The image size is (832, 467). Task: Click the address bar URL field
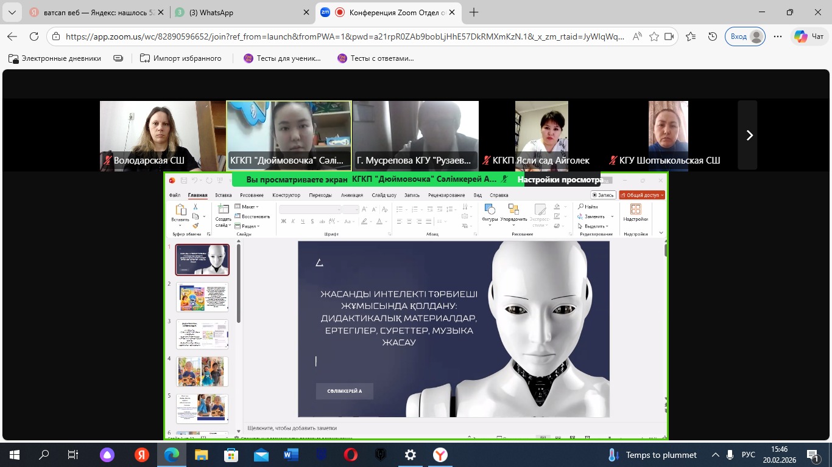(344, 36)
